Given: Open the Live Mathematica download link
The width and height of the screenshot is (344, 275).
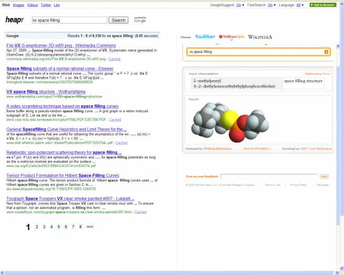Looking at the screenshot, I should [320, 149].
